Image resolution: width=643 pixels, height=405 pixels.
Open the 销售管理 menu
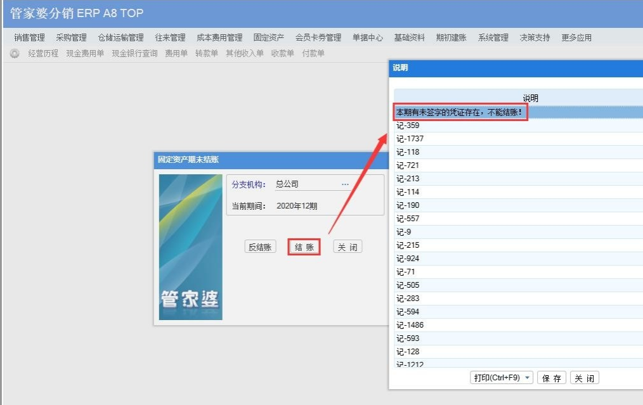click(29, 38)
